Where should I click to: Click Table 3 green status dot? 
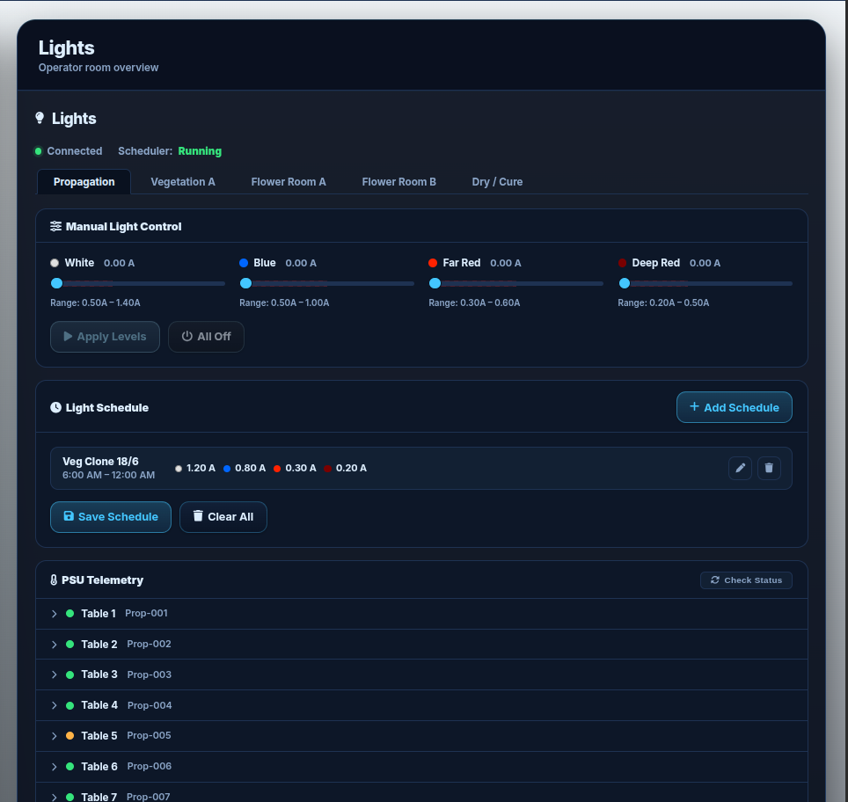(x=69, y=674)
